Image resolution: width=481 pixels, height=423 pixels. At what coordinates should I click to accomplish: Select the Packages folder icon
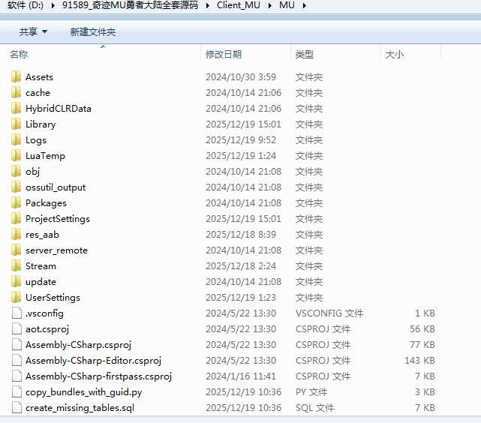(x=16, y=203)
